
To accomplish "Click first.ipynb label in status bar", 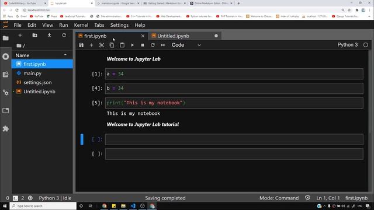I will pos(356,198).
